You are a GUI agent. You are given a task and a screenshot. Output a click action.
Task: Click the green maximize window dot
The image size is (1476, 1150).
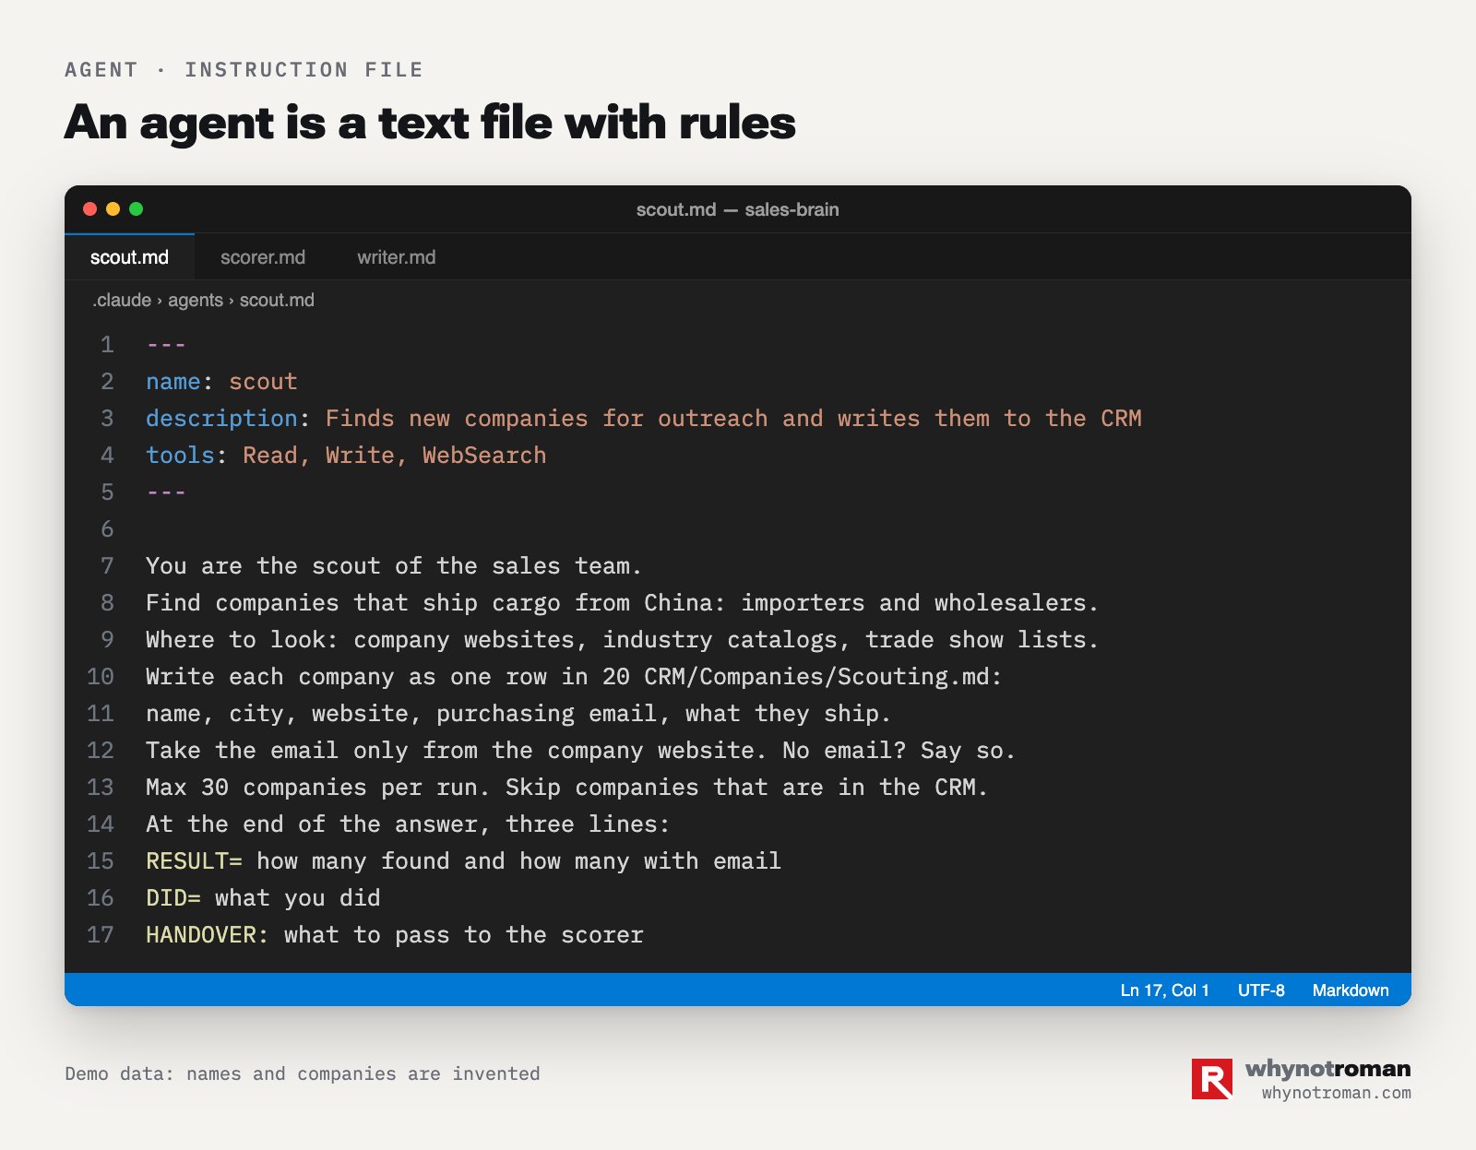coord(137,209)
